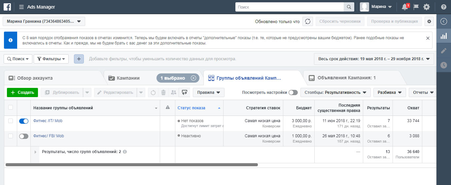Click the green Создать button
This screenshot has width=451, height=185.
tap(22, 92)
